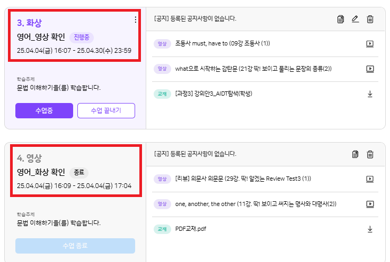The image size is (390, 262).
Task: Click the copy notice icon in first card
Action: pos(340,19)
